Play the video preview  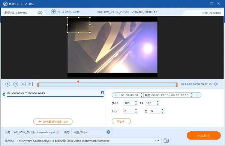tap(7, 84)
